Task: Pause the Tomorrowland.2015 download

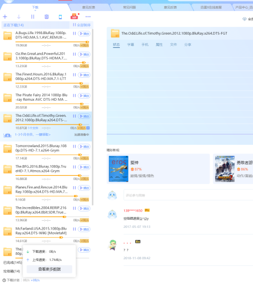Action: 74,146
